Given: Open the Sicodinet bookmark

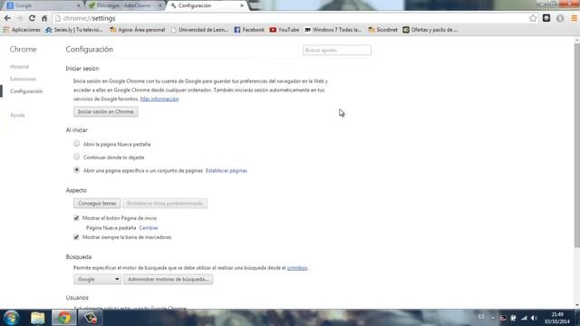Looking at the screenshot, I should [x=382, y=30].
